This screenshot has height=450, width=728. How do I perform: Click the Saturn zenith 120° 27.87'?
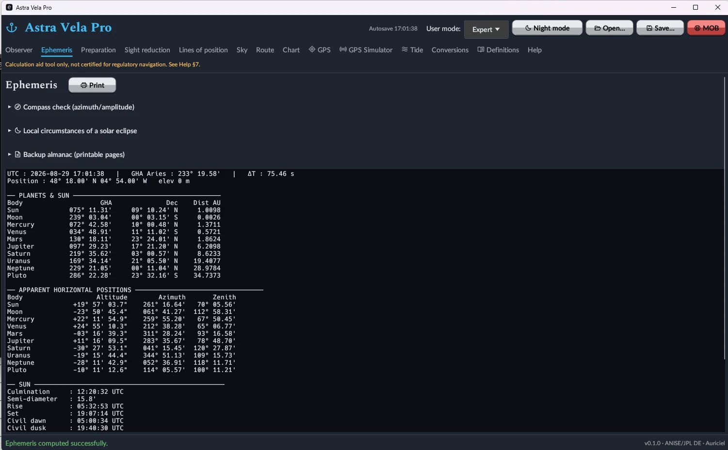point(215,348)
